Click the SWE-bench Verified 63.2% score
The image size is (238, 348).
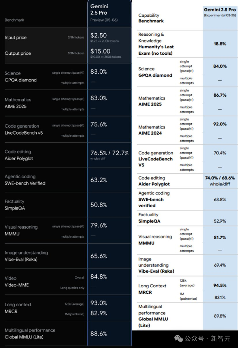99,180
